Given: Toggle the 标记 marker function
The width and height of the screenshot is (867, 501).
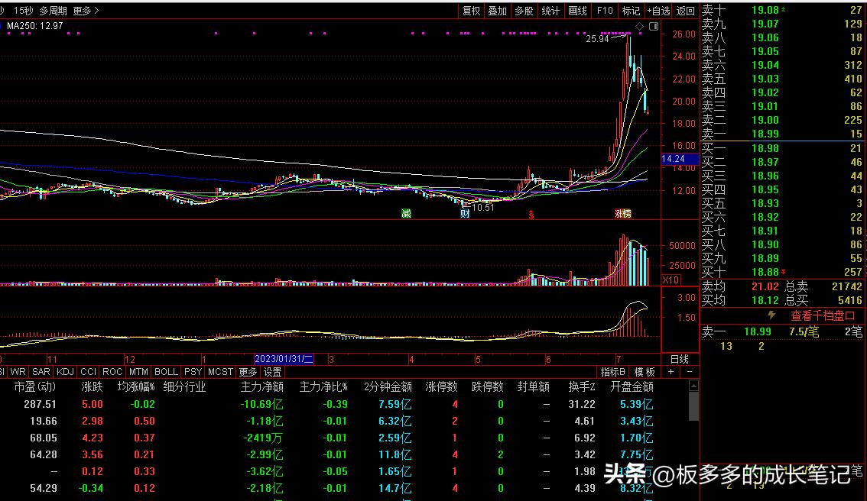Looking at the screenshot, I should coord(630,11).
